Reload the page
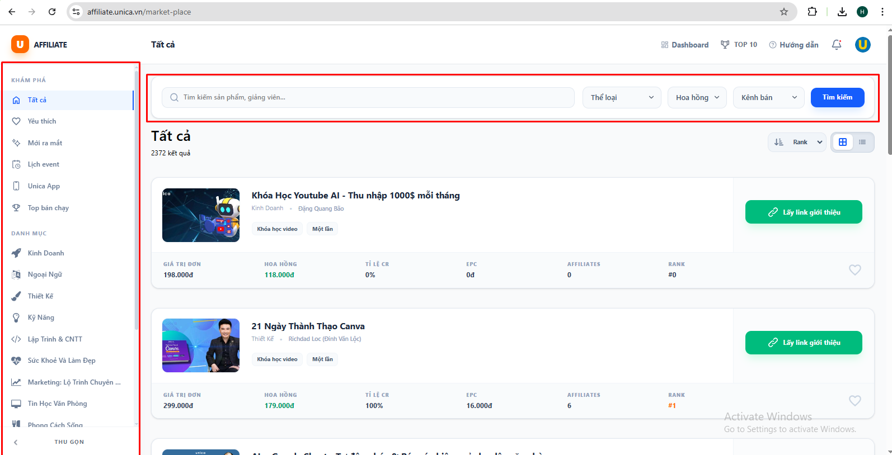The image size is (892, 455). [52, 12]
